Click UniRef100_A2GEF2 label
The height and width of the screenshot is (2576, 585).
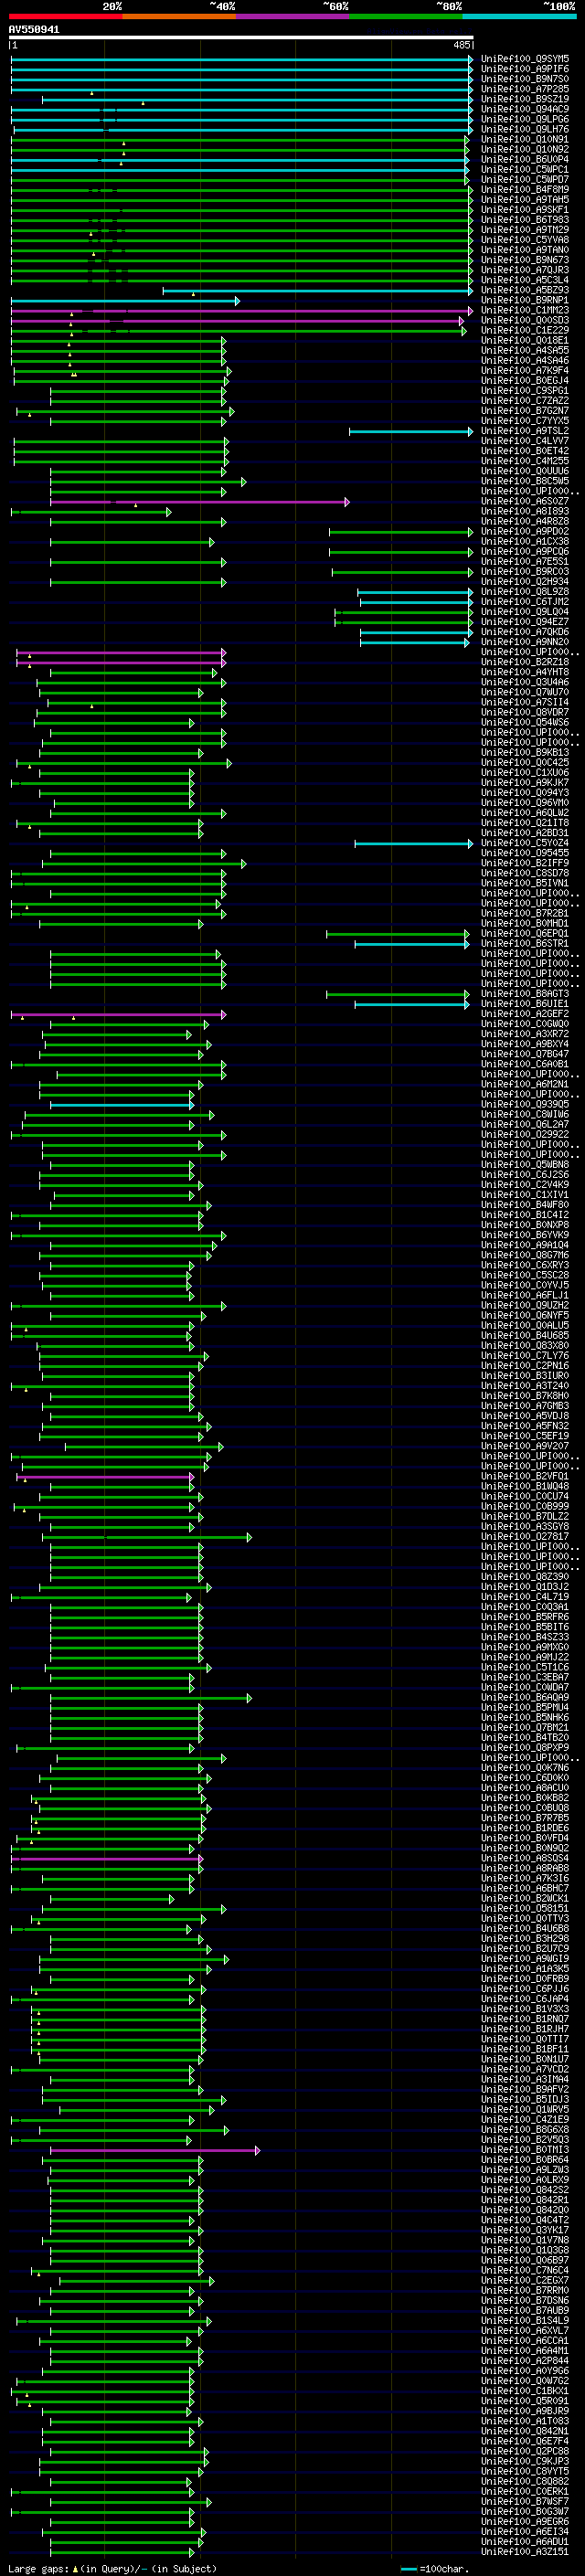(x=525, y=1014)
